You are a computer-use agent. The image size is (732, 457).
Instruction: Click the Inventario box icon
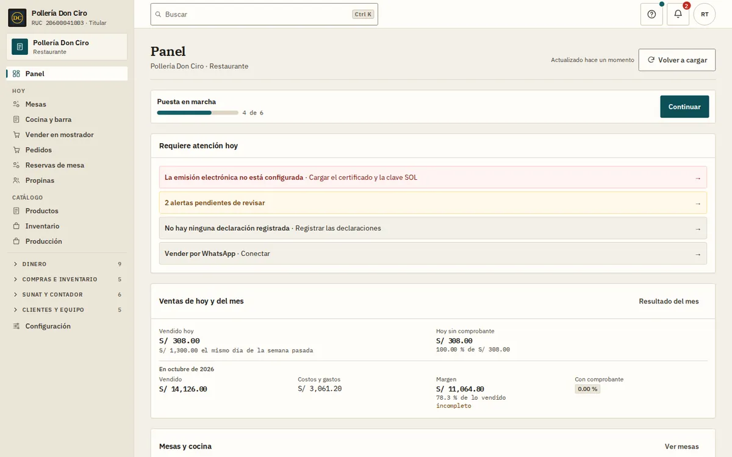coord(16,226)
